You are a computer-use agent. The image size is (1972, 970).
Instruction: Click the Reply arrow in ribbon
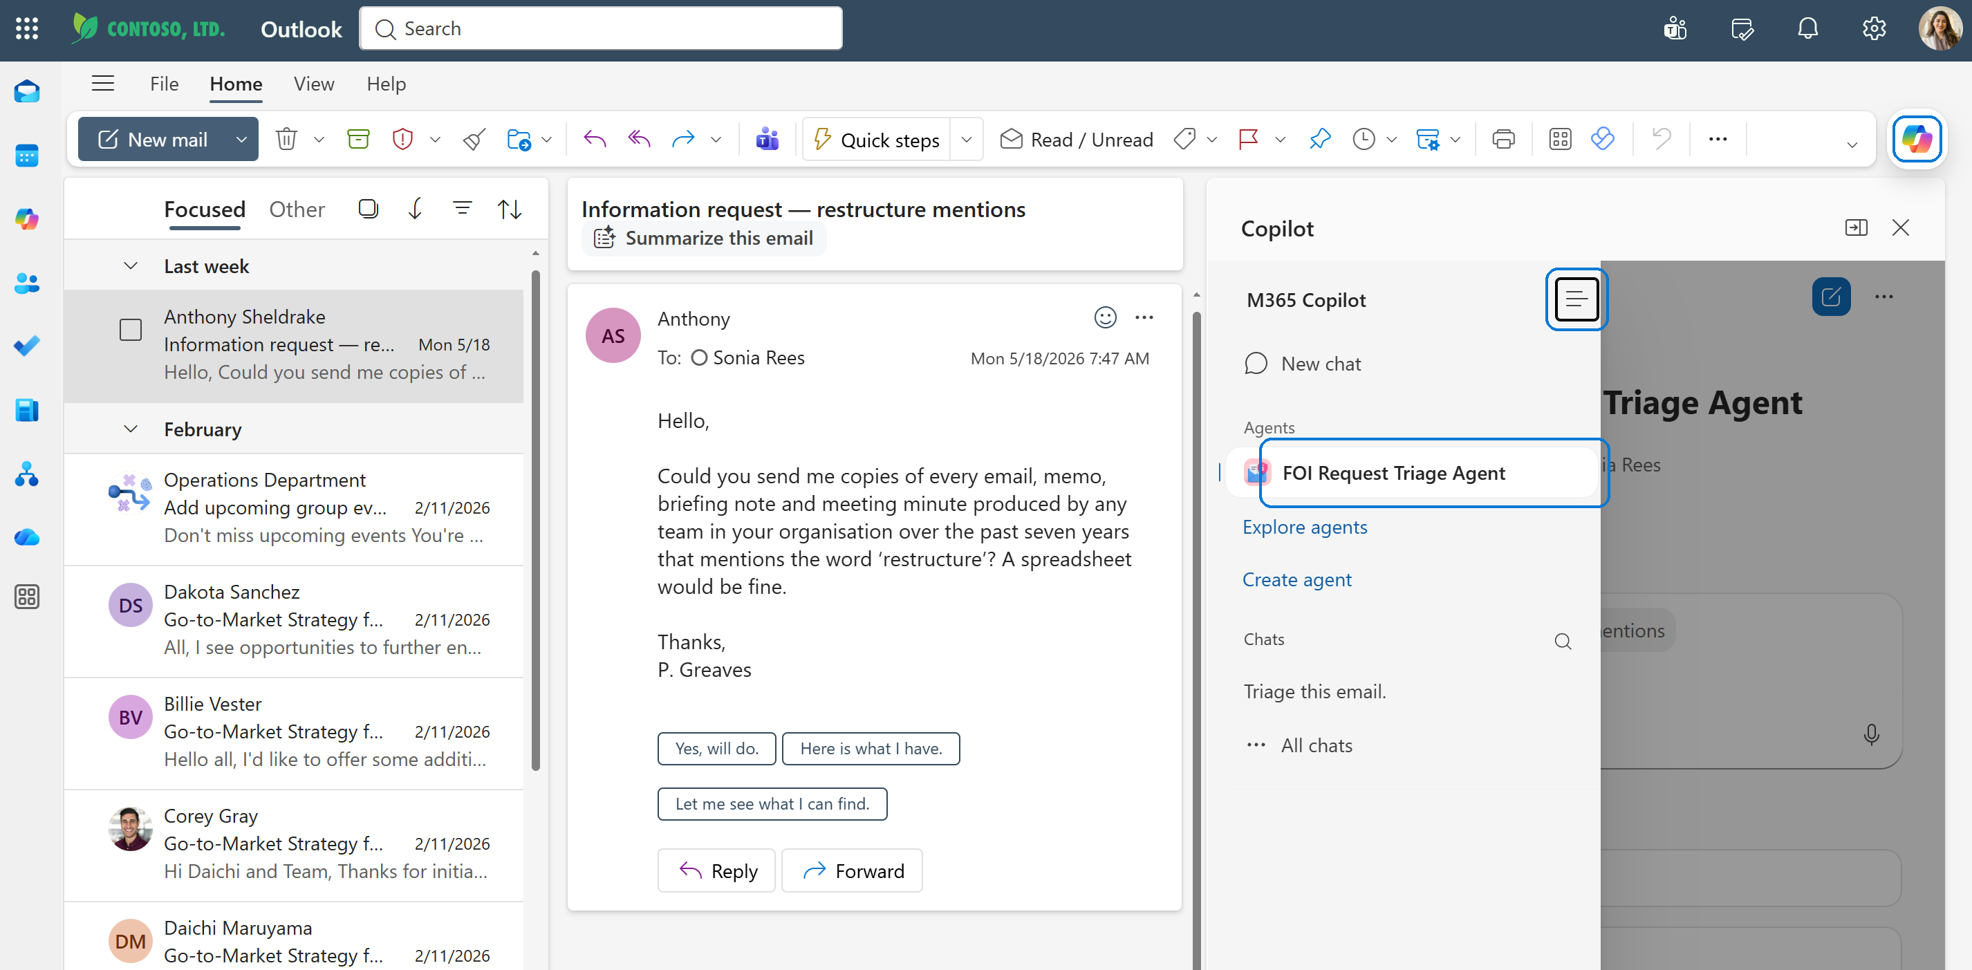[x=594, y=140]
